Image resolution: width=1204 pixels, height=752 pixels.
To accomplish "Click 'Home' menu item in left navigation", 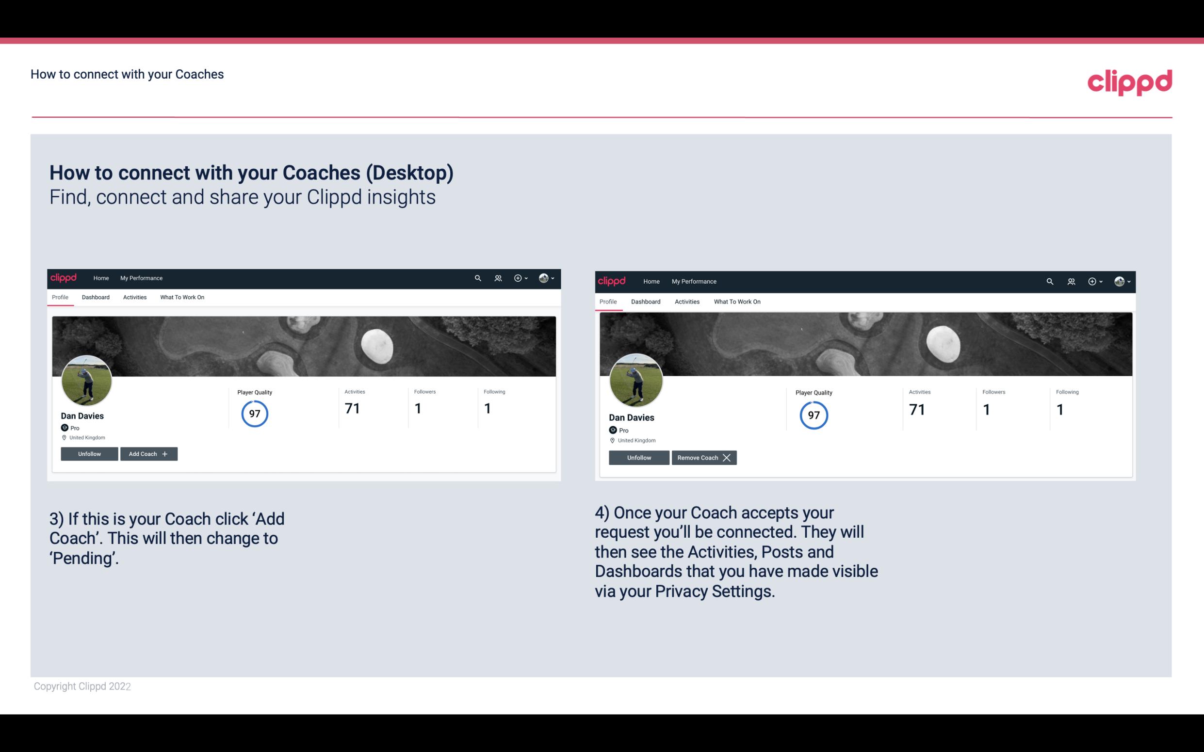I will click(100, 277).
